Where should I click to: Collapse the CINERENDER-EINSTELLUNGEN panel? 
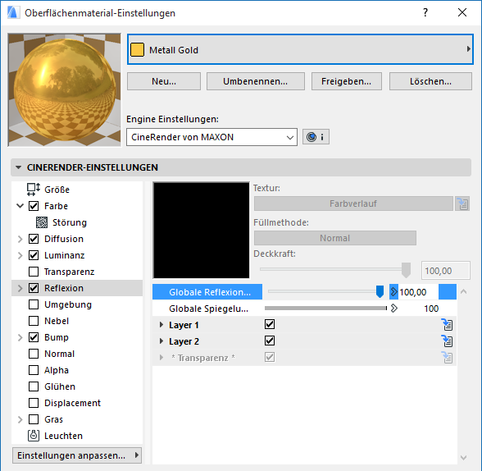[18, 167]
